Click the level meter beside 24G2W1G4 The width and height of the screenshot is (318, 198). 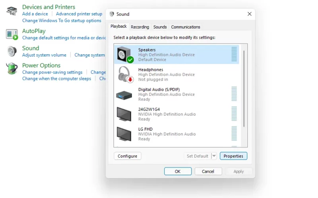[234, 114]
